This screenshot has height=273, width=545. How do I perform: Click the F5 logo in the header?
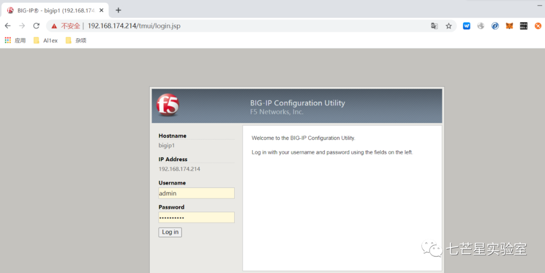(x=168, y=105)
